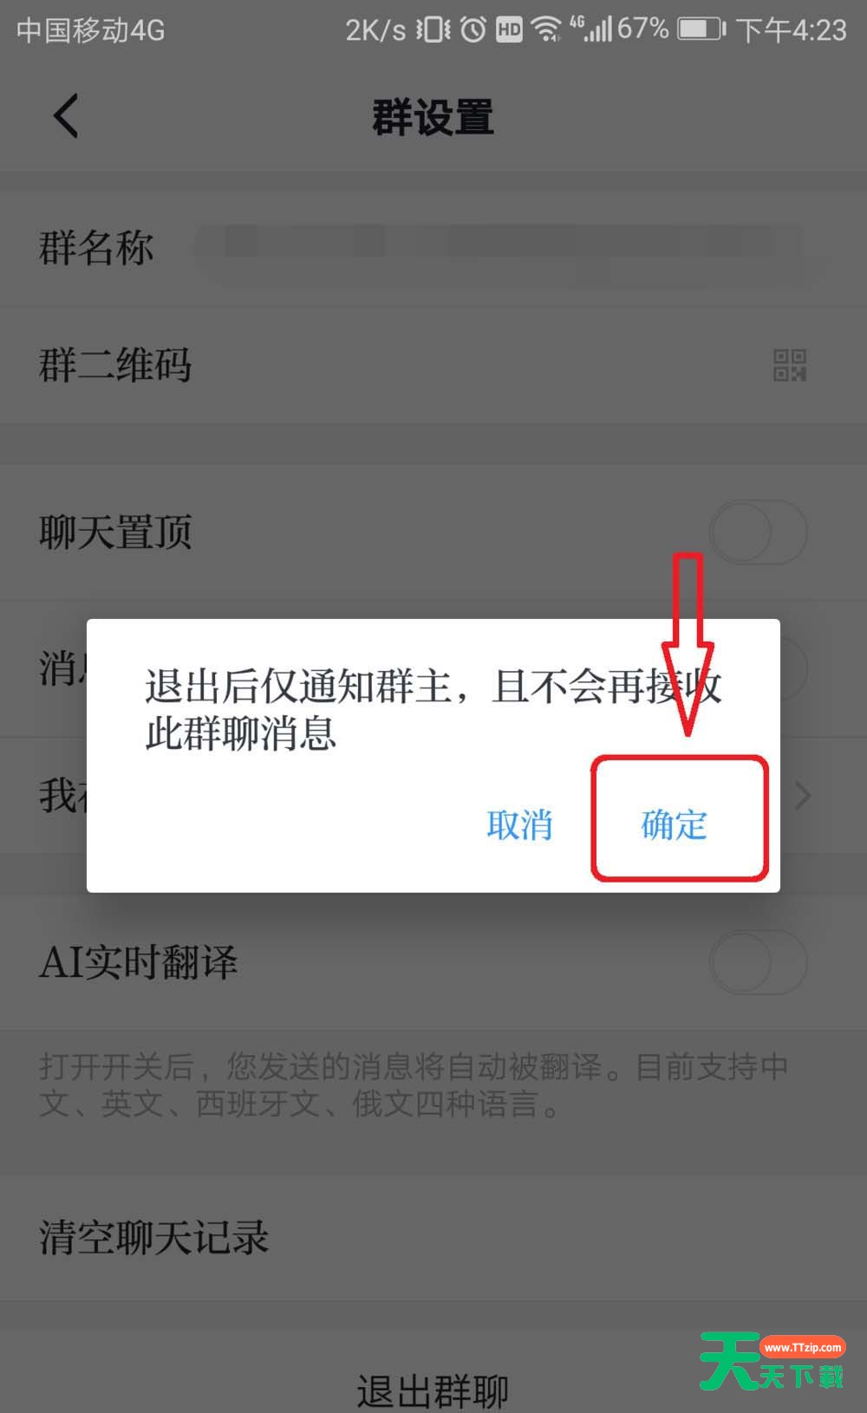Image resolution: width=867 pixels, height=1413 pixels.
Task: Open the 群名称 row
Action: 433,249
